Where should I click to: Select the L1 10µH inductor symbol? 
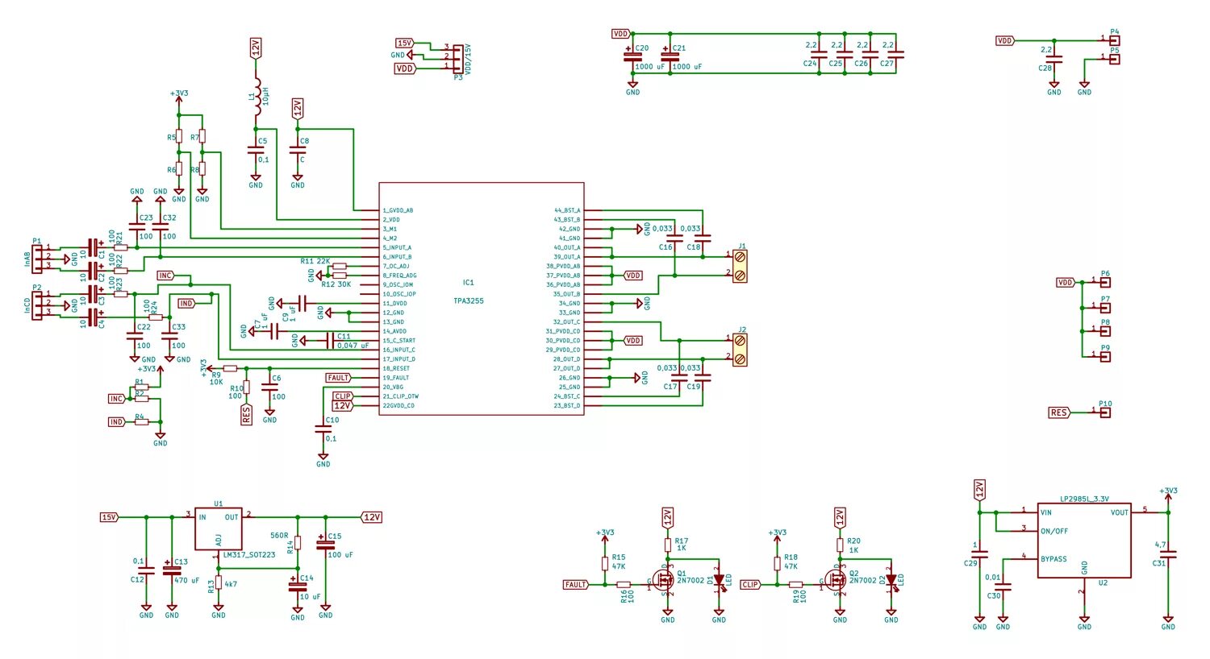click(x=257, y=97)
